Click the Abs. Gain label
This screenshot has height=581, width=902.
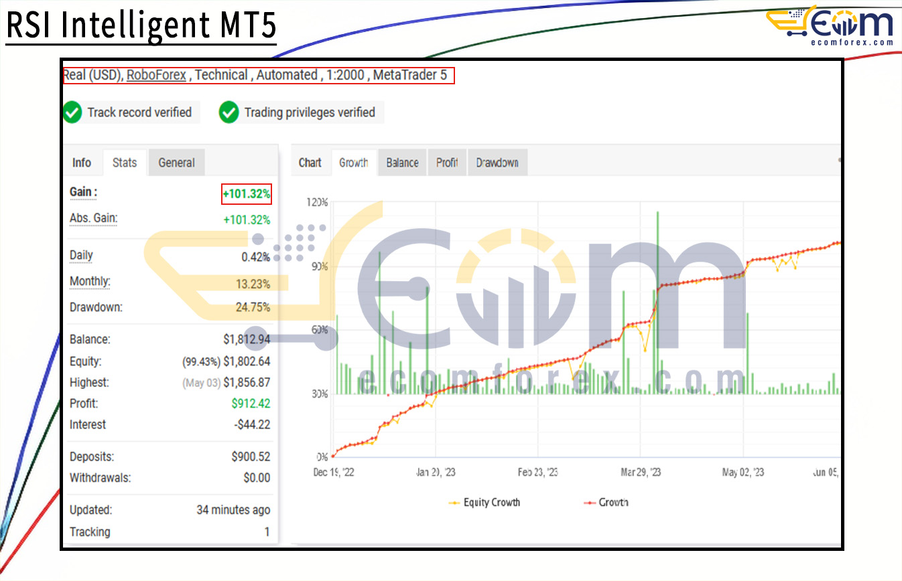coord(93,218)
